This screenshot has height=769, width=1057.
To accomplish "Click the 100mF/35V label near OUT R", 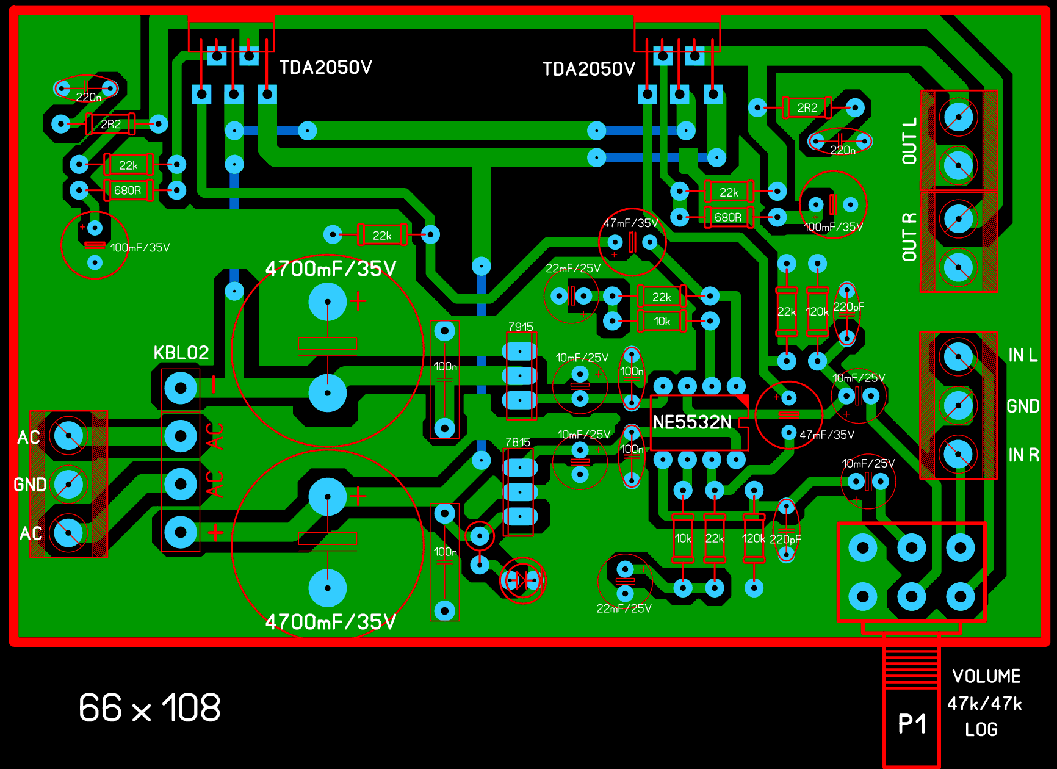I will tap(833, 228).
